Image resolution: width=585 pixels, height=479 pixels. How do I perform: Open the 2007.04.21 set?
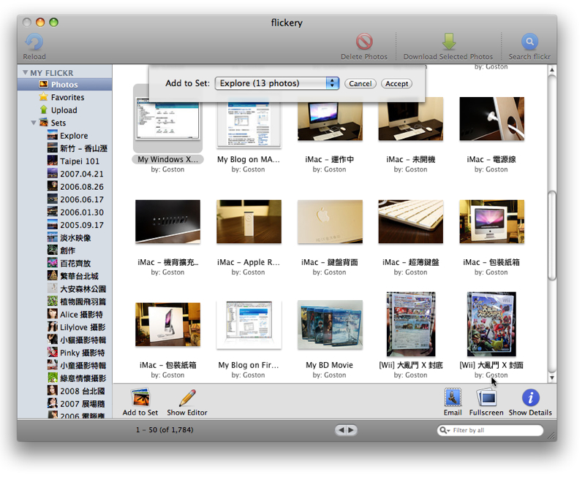64,174
